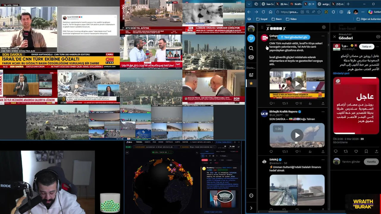Viewport: 381px width, 214px height.
Task: Click the Pentagon thumbnail in Bloomberg feed item
Action: tap(223, 199)
